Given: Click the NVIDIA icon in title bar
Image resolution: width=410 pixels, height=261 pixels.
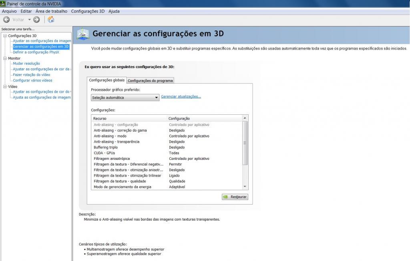Looking at the screenshot, I should point(3,4).
